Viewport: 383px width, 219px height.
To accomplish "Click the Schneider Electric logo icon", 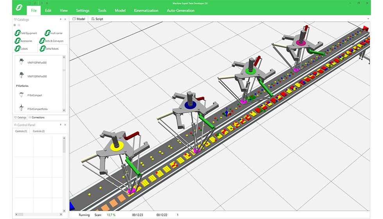I will pos(18,8).
